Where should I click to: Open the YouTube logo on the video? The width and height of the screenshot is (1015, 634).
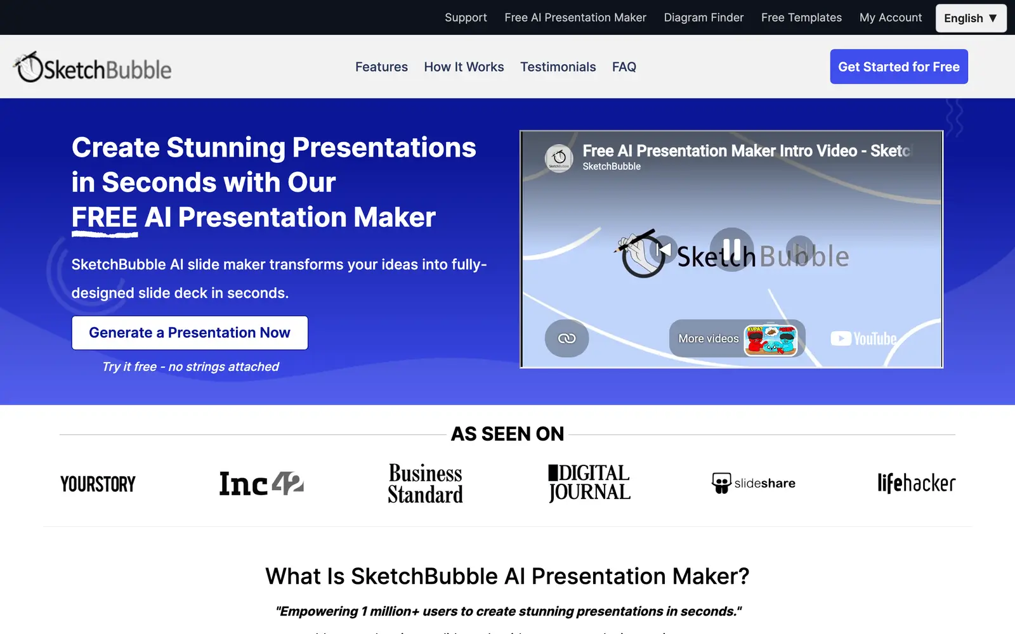click(863, 339)
